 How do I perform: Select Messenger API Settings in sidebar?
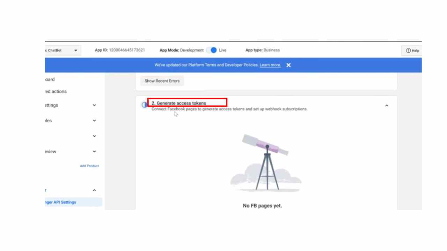60,202
